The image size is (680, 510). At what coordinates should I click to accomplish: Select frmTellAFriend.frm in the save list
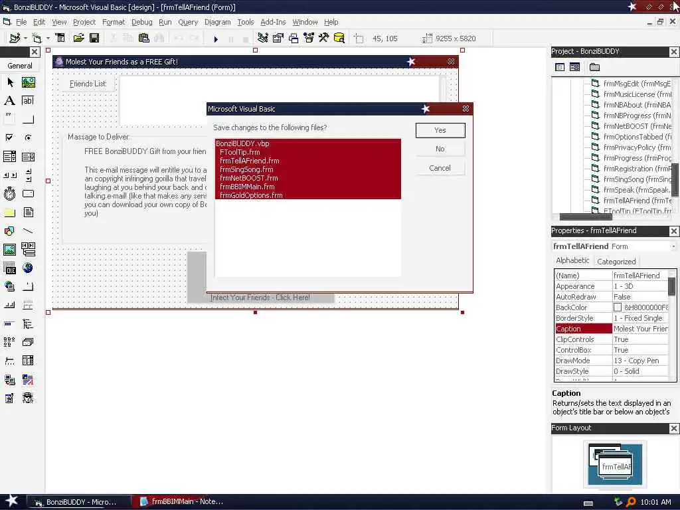pos(308,161)
